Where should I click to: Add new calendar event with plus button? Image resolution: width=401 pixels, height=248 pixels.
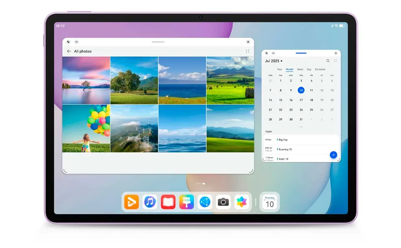[333, 155]
